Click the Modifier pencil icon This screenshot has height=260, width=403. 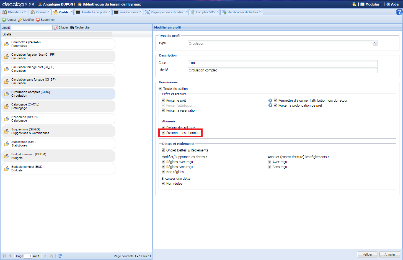click(x=20, y=20)
